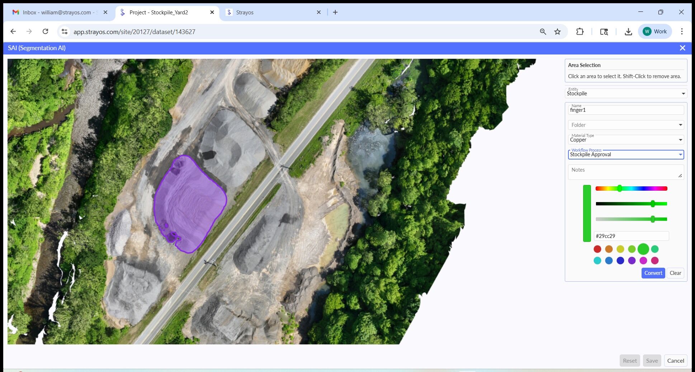Image resolution: width=695 pixels, height=372 pixels.
Task: Open the browser extensions puzzle icon
Action: pyautogui.click(x=580, y=32)
